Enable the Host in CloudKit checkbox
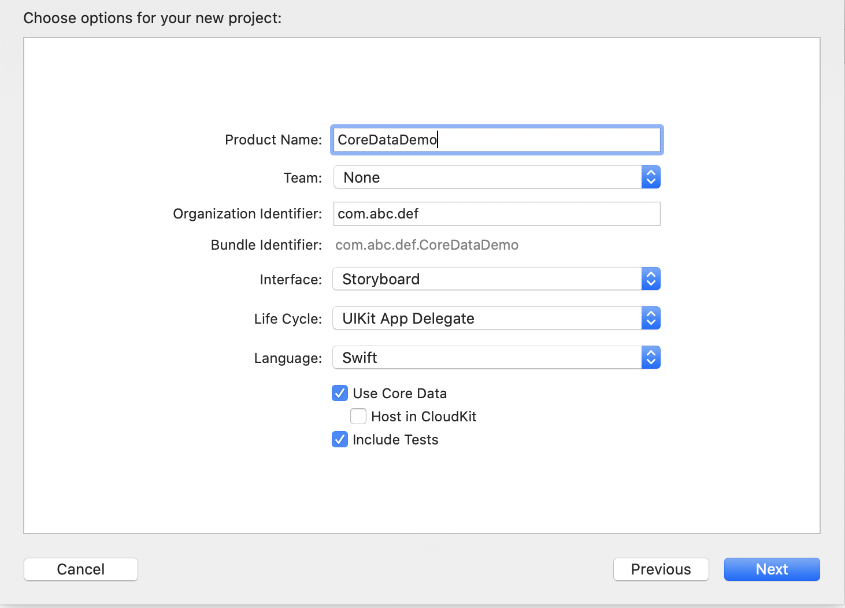Image resolution: width=845 pixels, height=608 pixels. [x=358, y=417]
